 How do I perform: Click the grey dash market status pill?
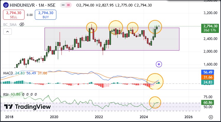click(63, 5)
